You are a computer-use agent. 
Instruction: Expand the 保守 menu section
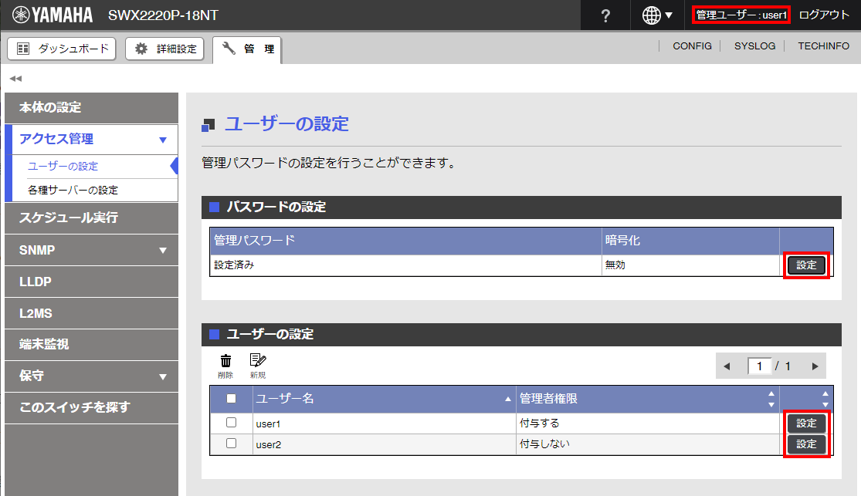pos(162,376)
